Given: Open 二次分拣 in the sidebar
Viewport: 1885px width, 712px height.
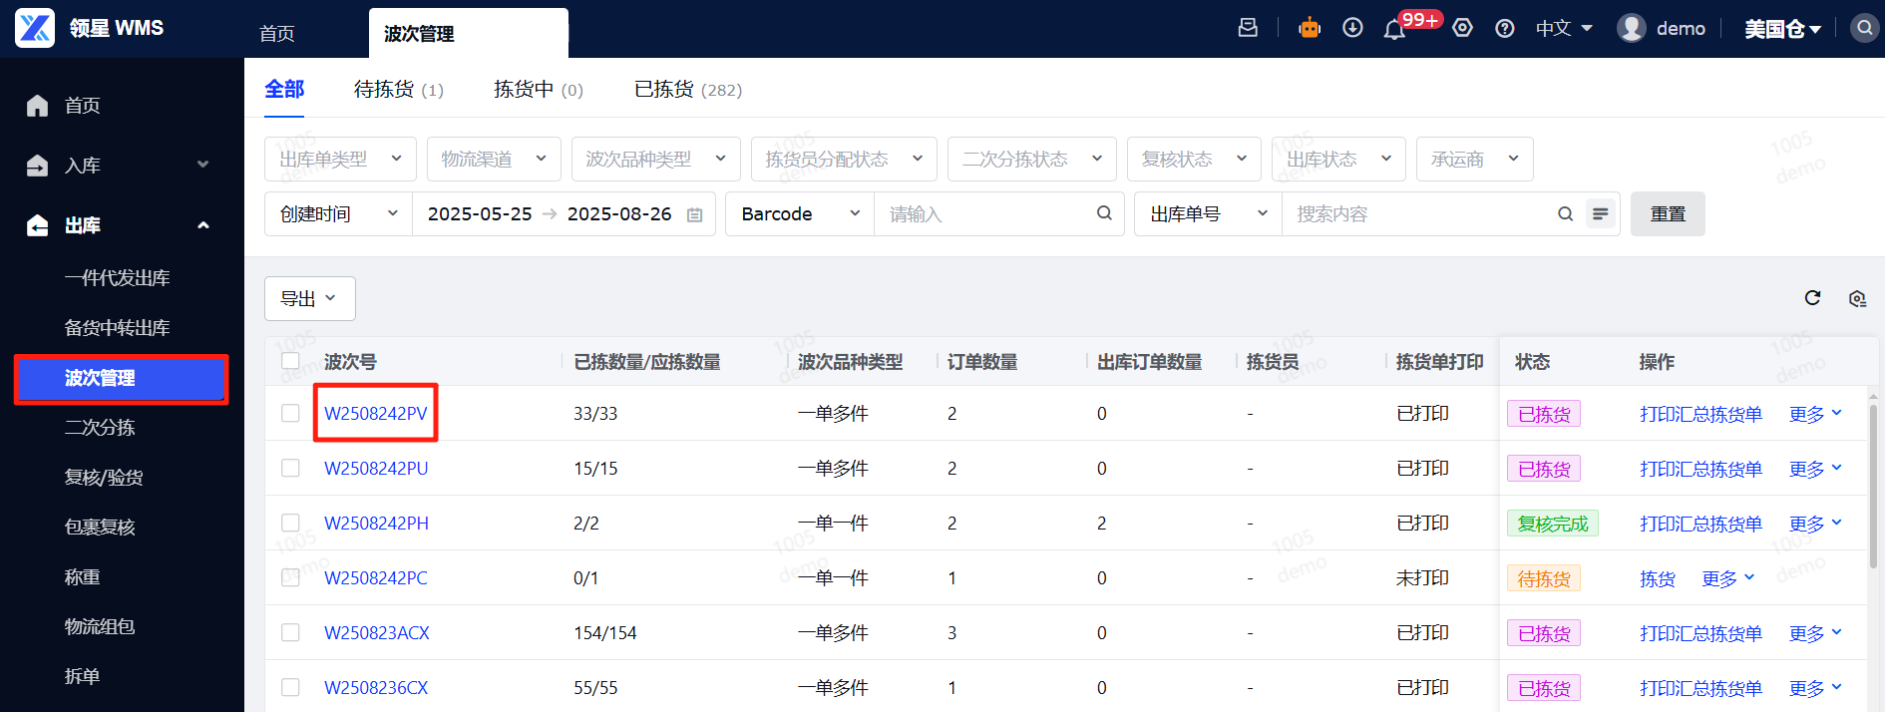Looking at the screenshot, I should tap(100, 428).
